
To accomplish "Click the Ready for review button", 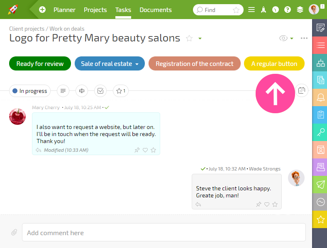I will (x=40, y=63).
